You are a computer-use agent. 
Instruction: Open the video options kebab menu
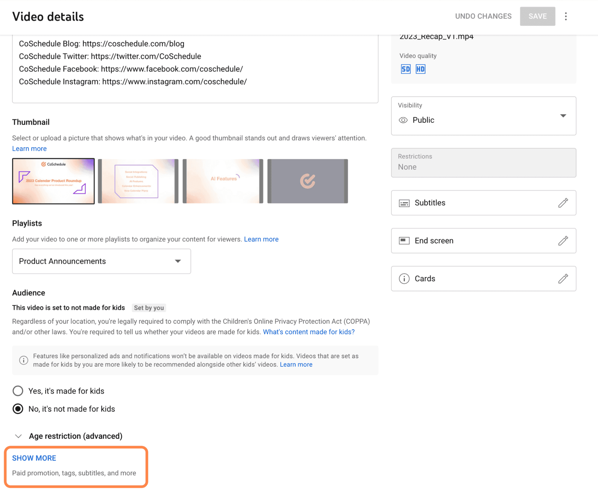[x=566, y=16]
